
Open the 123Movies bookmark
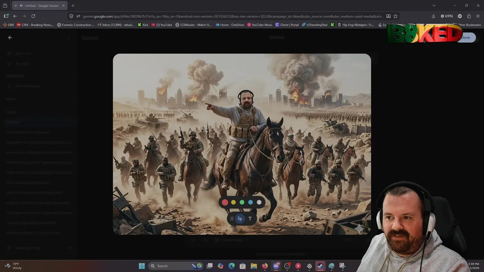coord(193,25)
